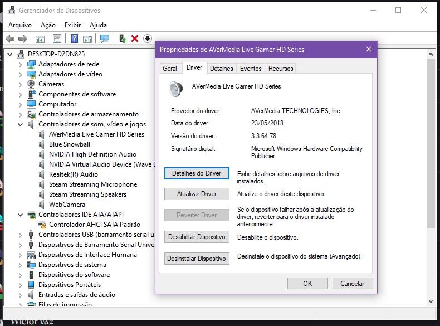Toggle the action pane toolbar icon
440x326 pixels.
(87, 39)
